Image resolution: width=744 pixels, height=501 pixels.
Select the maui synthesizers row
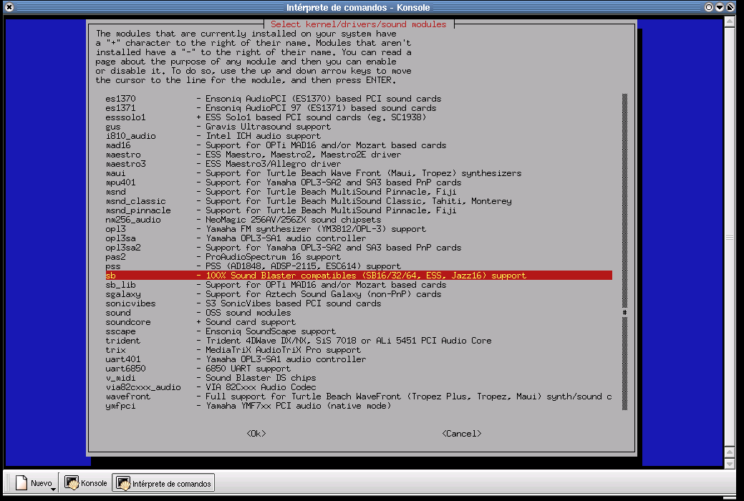[x=359, y=173]
